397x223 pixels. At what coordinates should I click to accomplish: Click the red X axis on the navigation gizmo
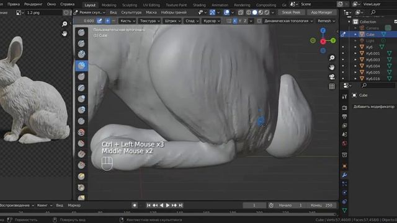click(x=323, y=42)
